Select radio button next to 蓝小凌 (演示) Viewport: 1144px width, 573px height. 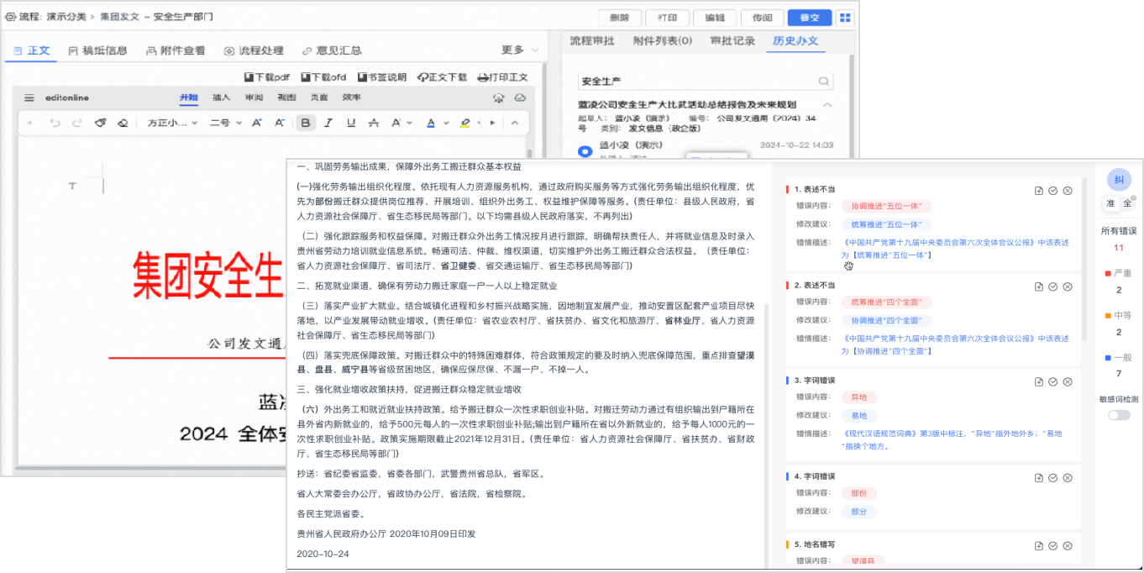585,151
